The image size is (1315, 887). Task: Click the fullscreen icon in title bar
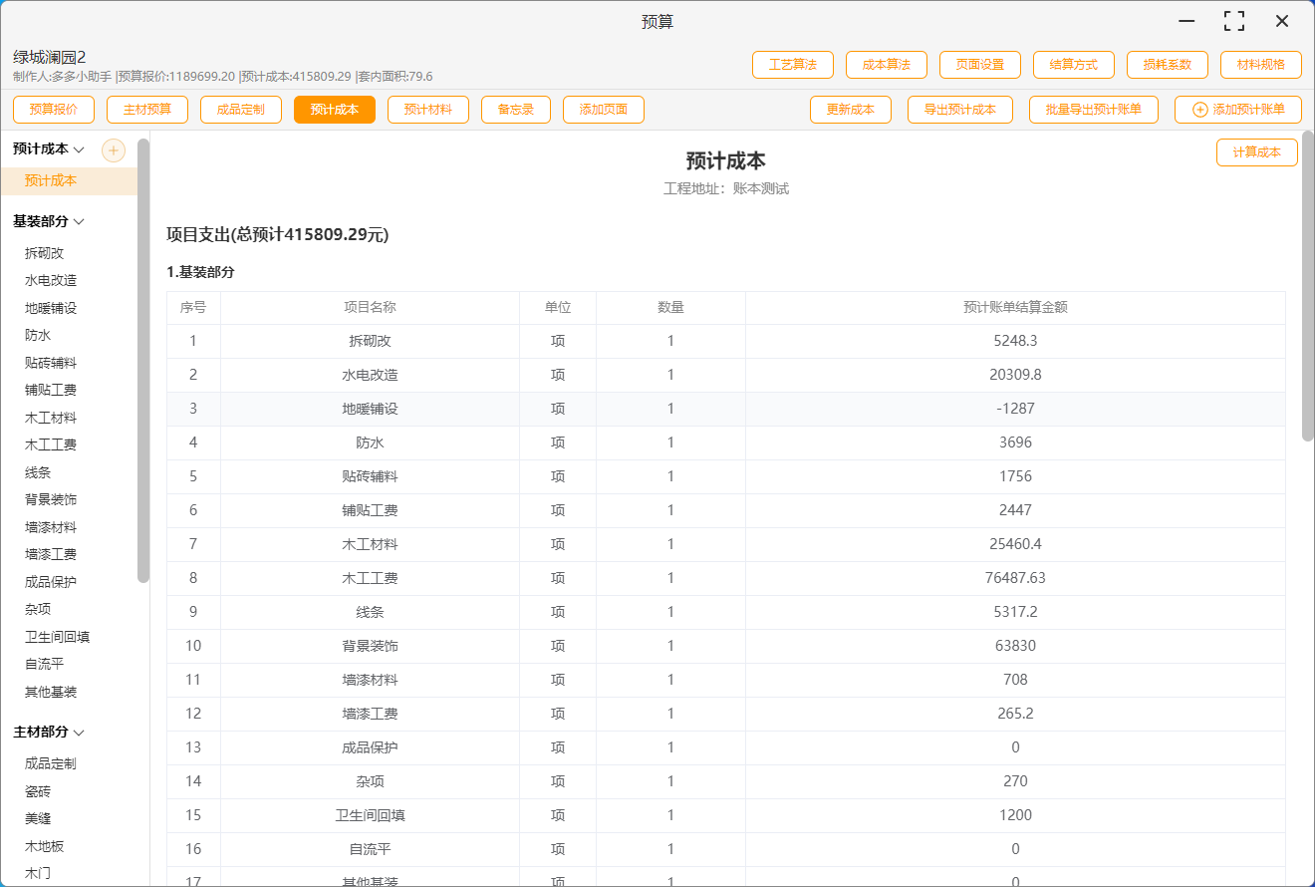[1234, 21]
